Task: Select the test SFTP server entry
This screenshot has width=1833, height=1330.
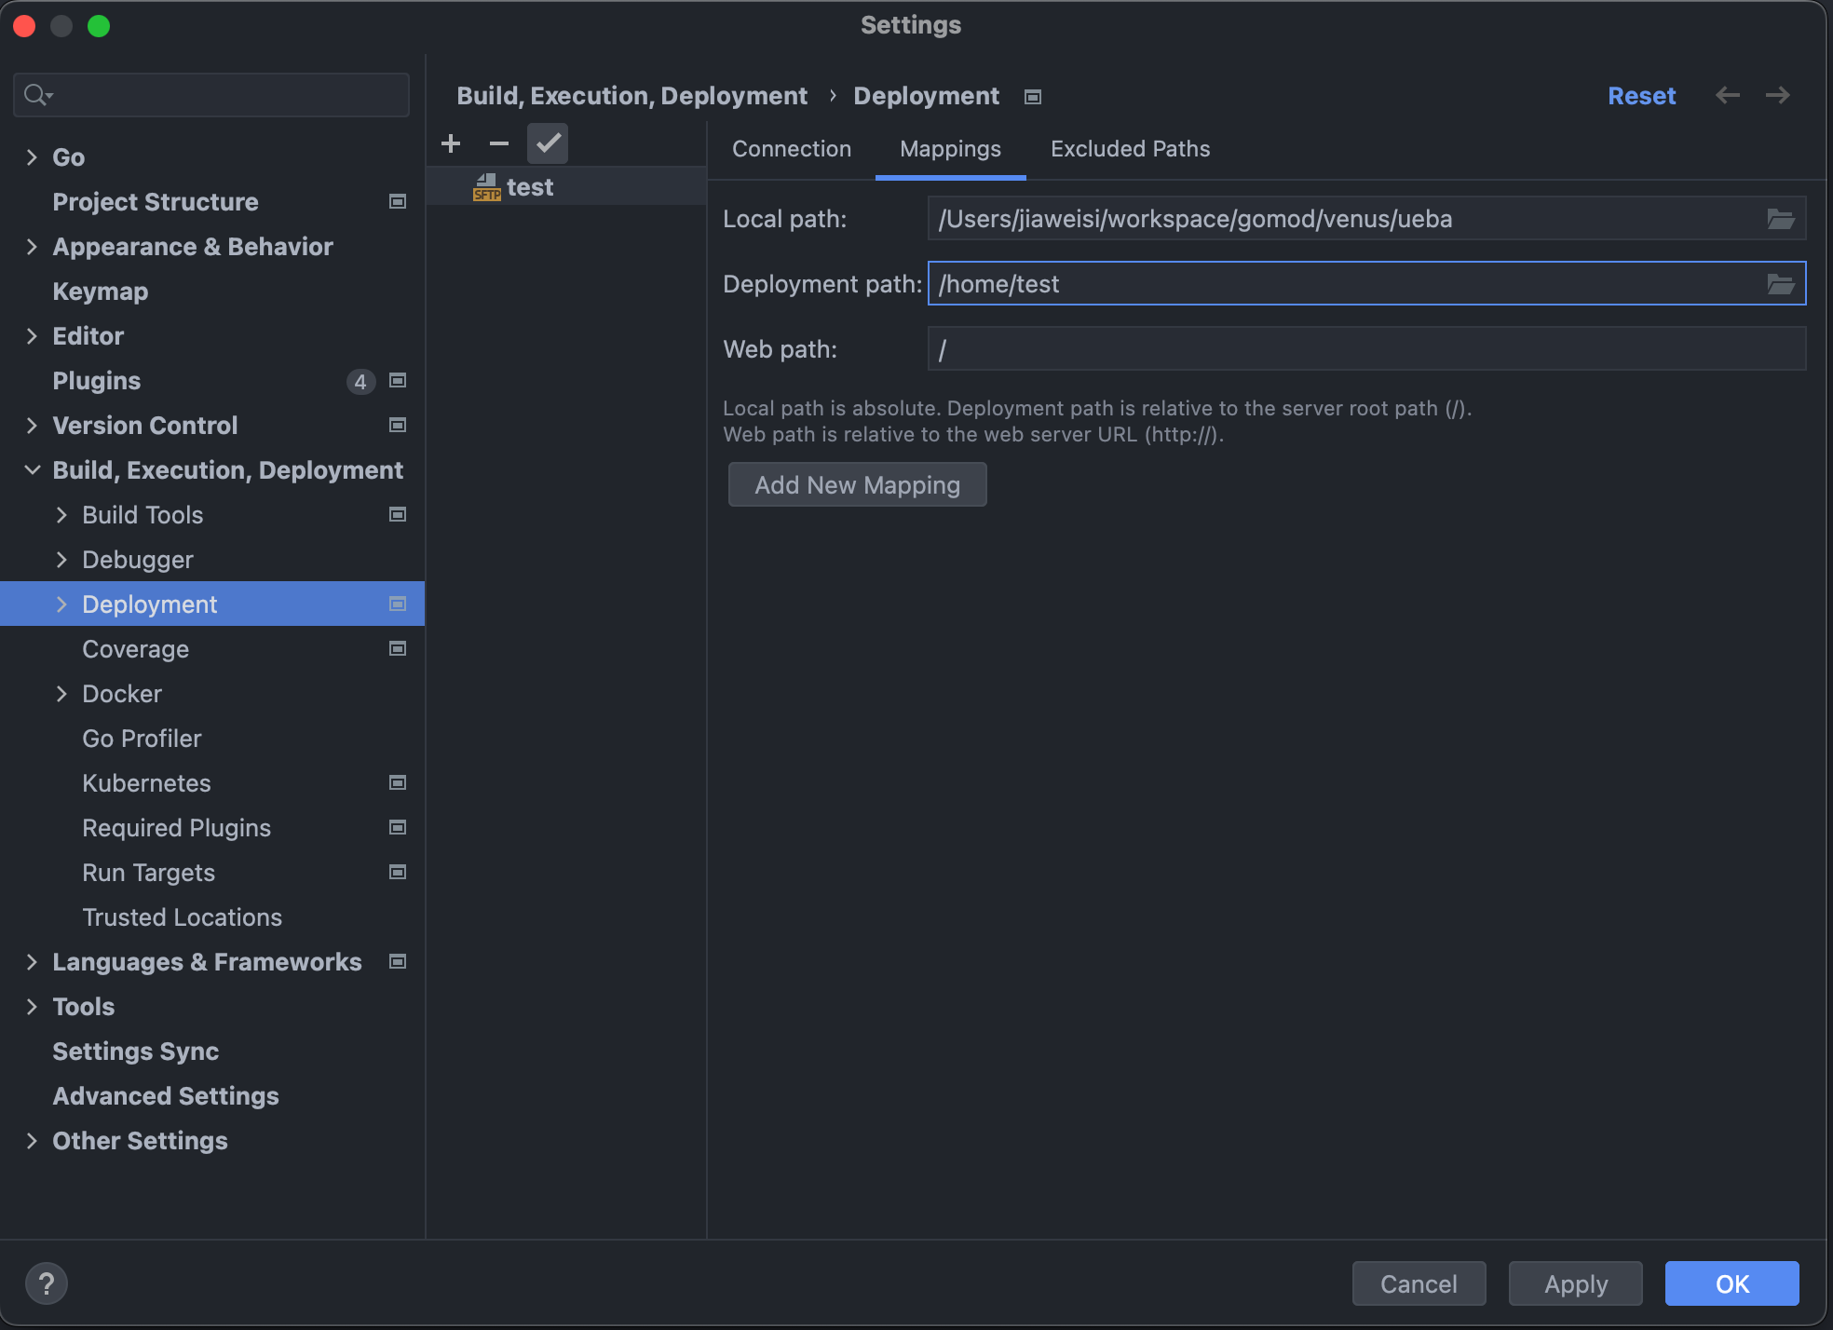Action: (529, 187)
